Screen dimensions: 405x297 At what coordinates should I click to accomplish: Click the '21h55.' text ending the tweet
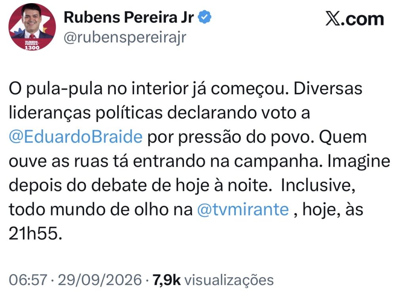pos(35,233)
